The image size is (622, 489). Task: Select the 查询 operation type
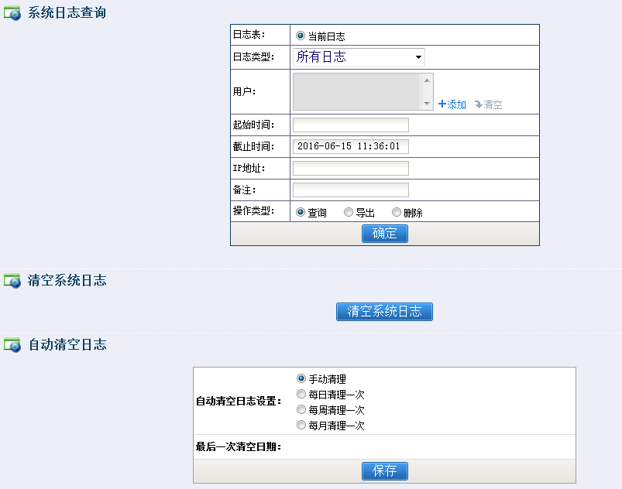coord(301,212)
